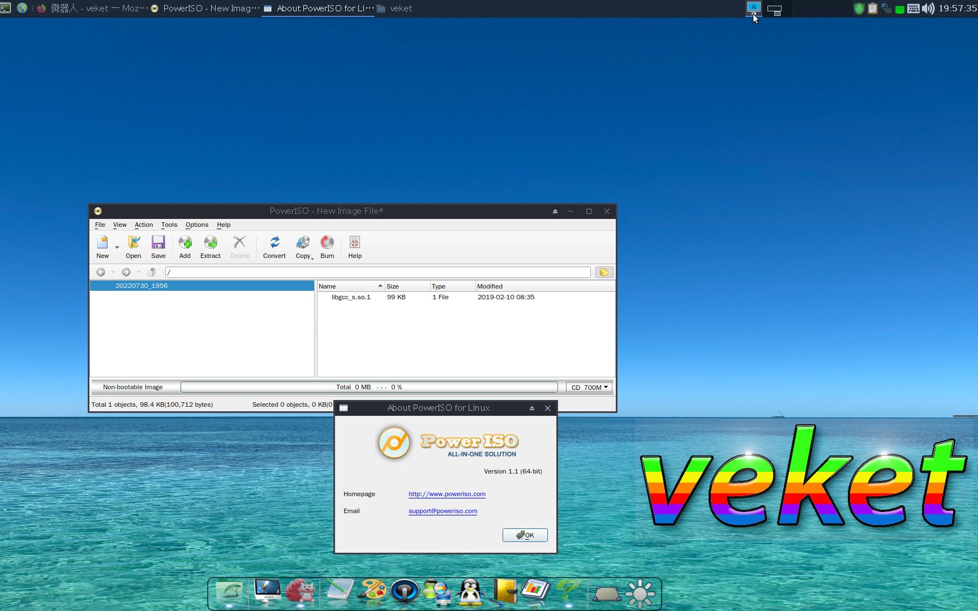Sort by the Name column header
978x611 pixels.
(x=351, y=286)
